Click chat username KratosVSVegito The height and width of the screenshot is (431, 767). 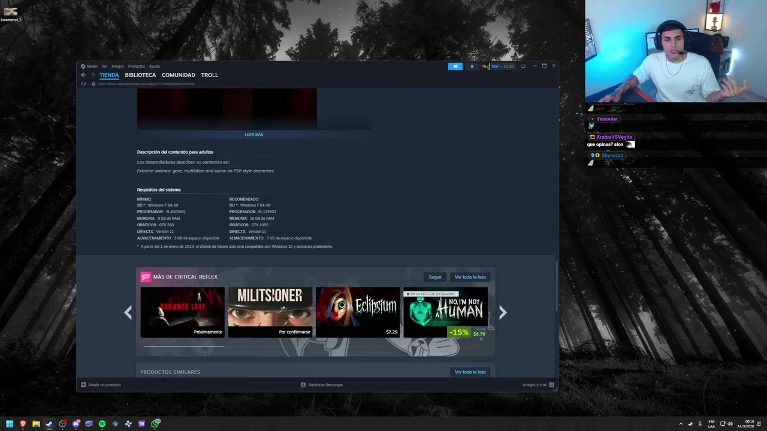614,137
